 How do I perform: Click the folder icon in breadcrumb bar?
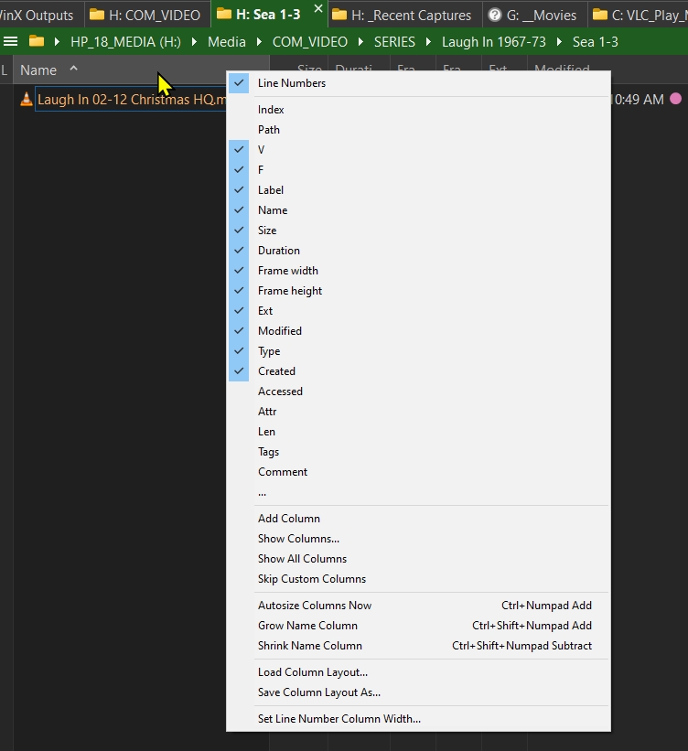click(x=37, y=41)
